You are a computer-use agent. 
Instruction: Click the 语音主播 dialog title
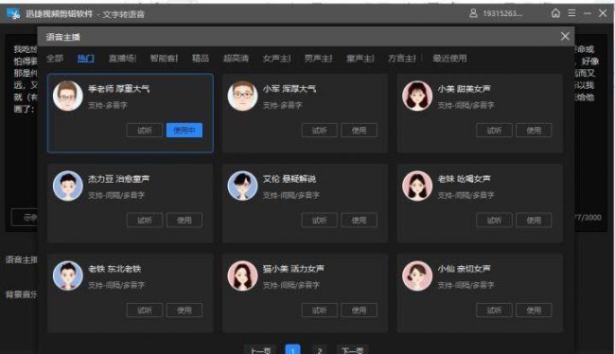tap(63, 37)
